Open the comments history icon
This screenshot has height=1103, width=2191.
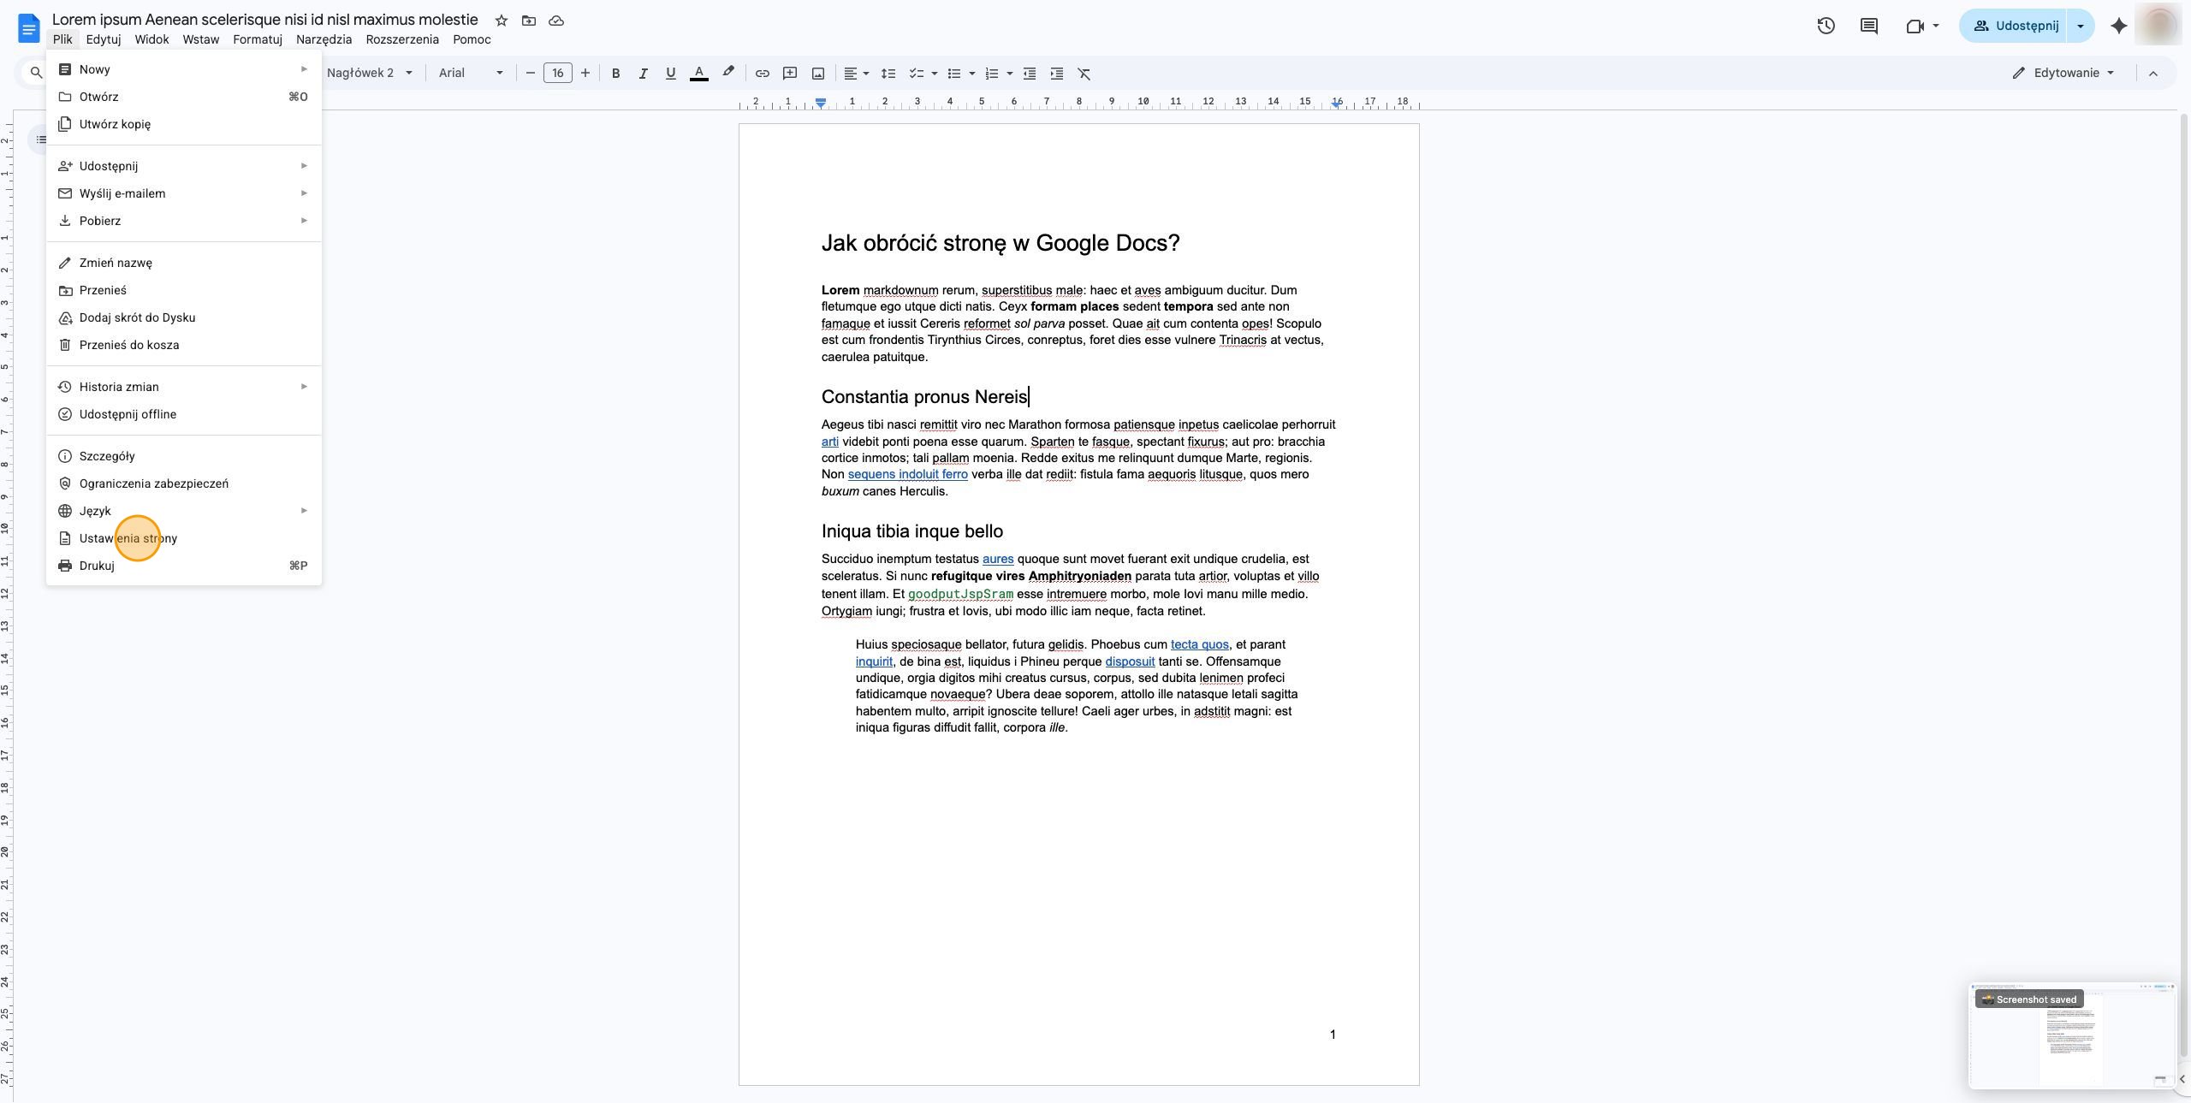tap(1869, 26)
